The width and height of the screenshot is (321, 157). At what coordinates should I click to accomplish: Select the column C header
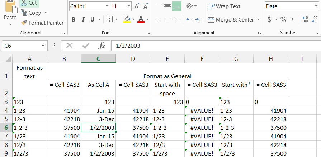coord(98,59)
